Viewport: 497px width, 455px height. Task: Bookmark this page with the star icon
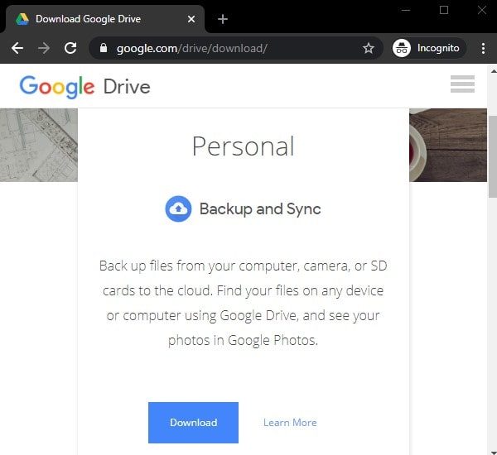tap(369, 48)
